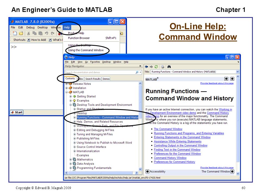261x195 pixels.
Task: Open the Favorites menu in Help window
Action: (95, 62)
